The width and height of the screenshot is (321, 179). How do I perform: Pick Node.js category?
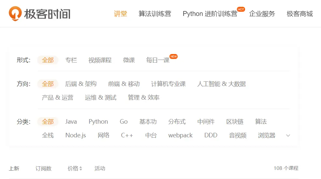point(76,135)
